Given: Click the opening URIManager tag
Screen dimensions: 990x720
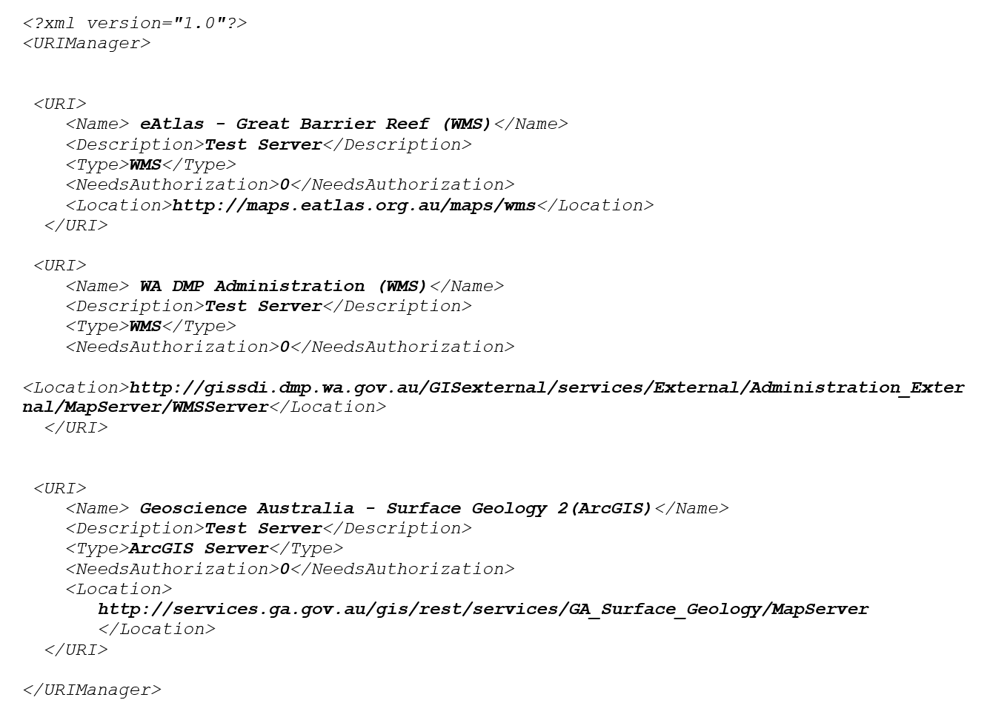Looking at the screenshot, I should click(x=87, y=43).
